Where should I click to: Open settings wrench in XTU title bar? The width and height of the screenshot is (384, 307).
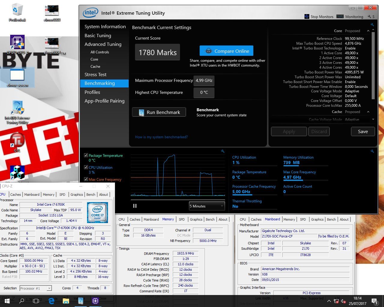pyautogui.click(x=369, y=16)
